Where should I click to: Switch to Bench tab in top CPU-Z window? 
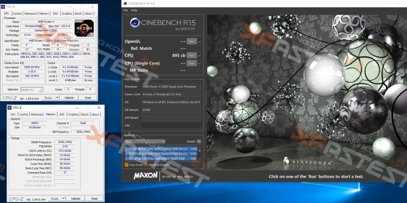(x=78, y=14)
